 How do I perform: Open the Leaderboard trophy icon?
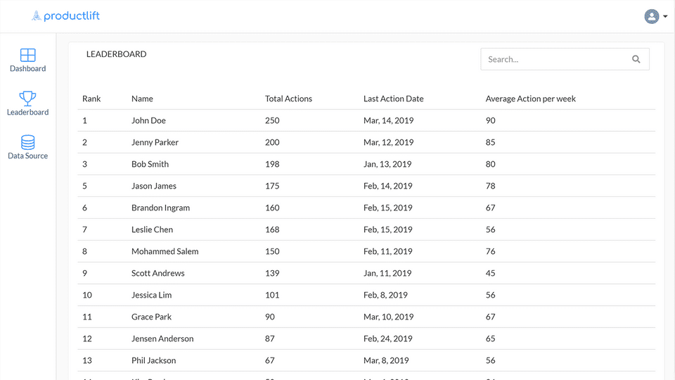pos(27,99)
